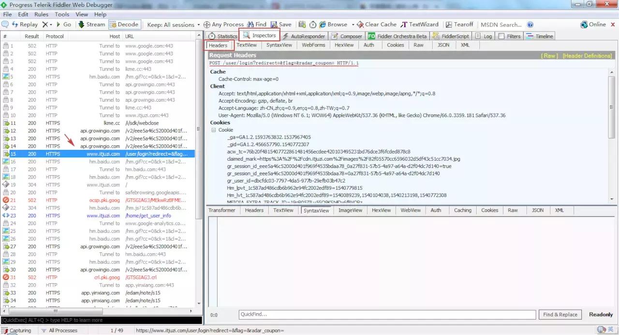Collapse the Cookie tree node
This screenshot has width=619, height=335.
coord(213,130)
